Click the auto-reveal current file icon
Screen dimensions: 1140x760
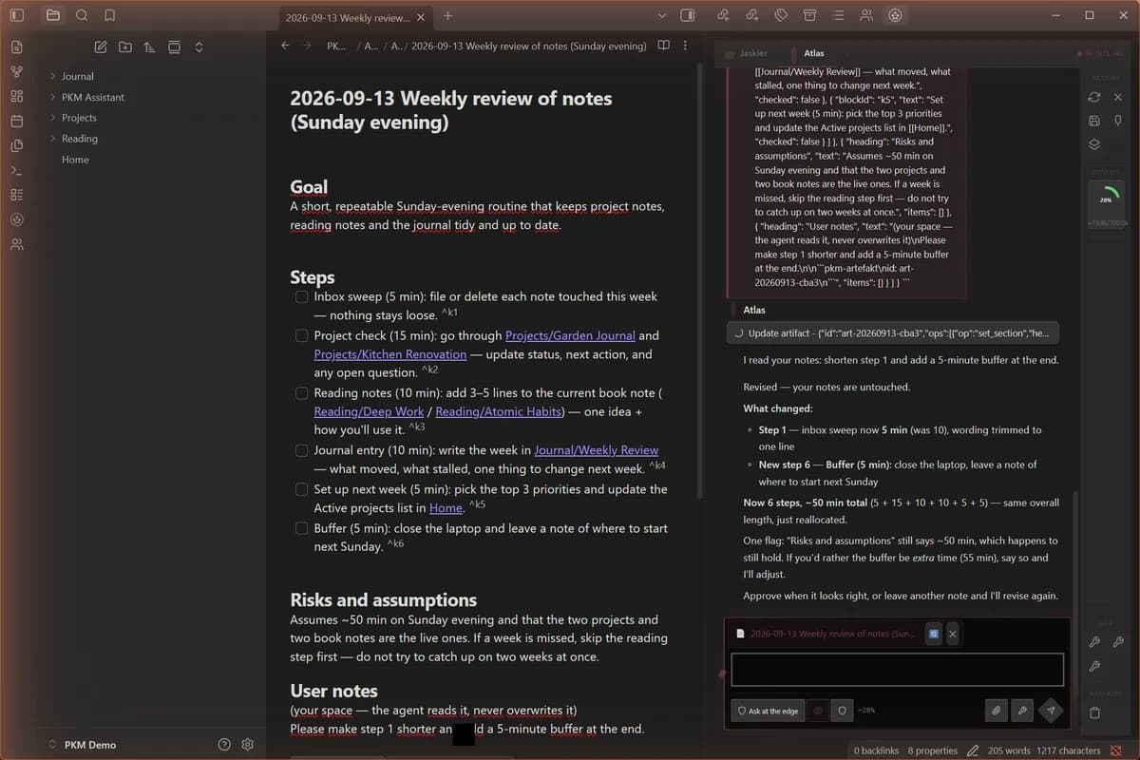[174, 47]
